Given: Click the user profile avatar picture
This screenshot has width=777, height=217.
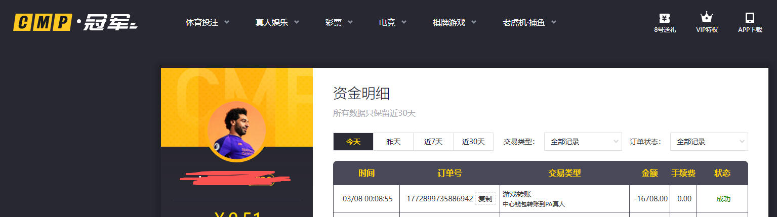Looking at the screenshot, I should [x=236, y=131].
